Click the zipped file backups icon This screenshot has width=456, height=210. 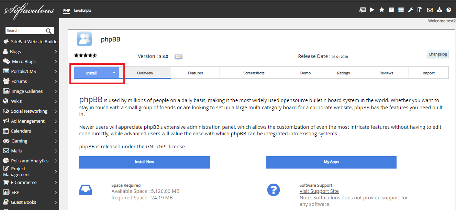click(x=420, y=10)
